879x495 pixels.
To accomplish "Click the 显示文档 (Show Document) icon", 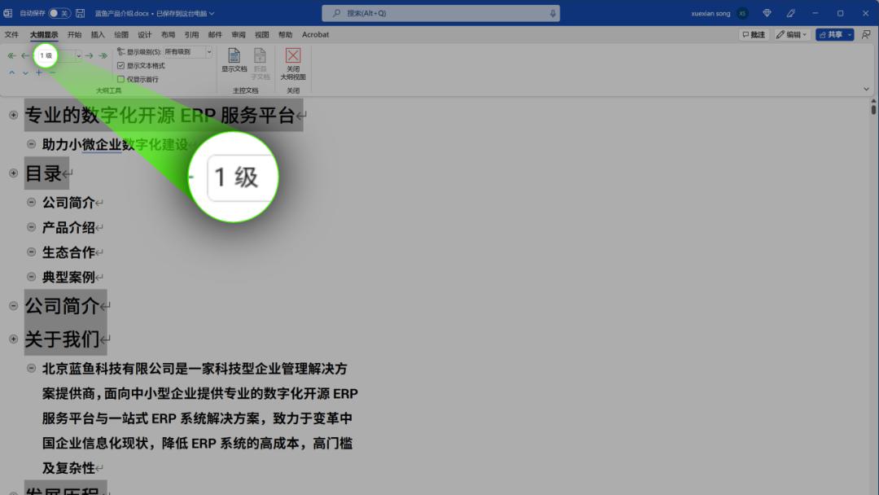I will pyautogui.click(x=235, y=64).
